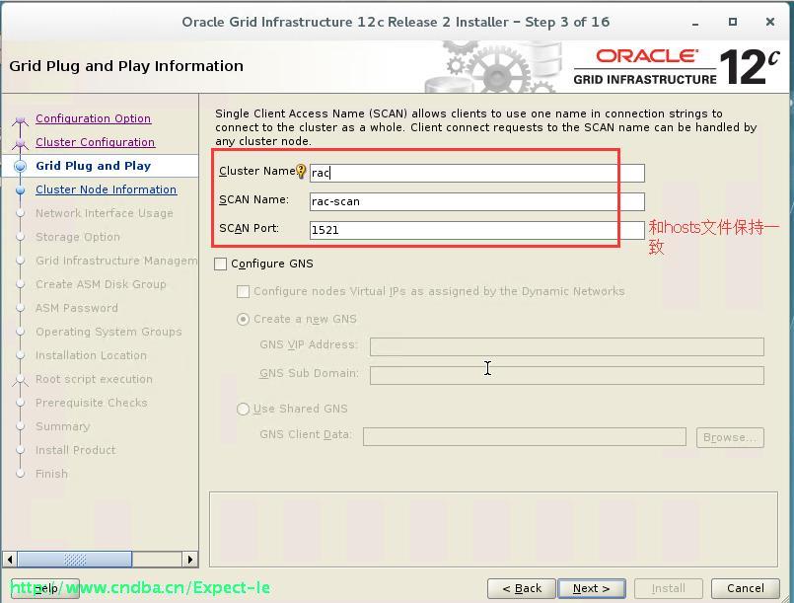Click Root script execution step
The width and height of the screenshot is (794, 603).
tap(94, 379)
